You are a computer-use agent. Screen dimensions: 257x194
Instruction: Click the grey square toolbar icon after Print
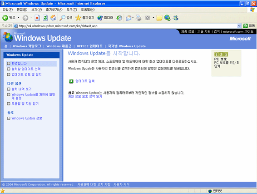[x=148, y=18]
